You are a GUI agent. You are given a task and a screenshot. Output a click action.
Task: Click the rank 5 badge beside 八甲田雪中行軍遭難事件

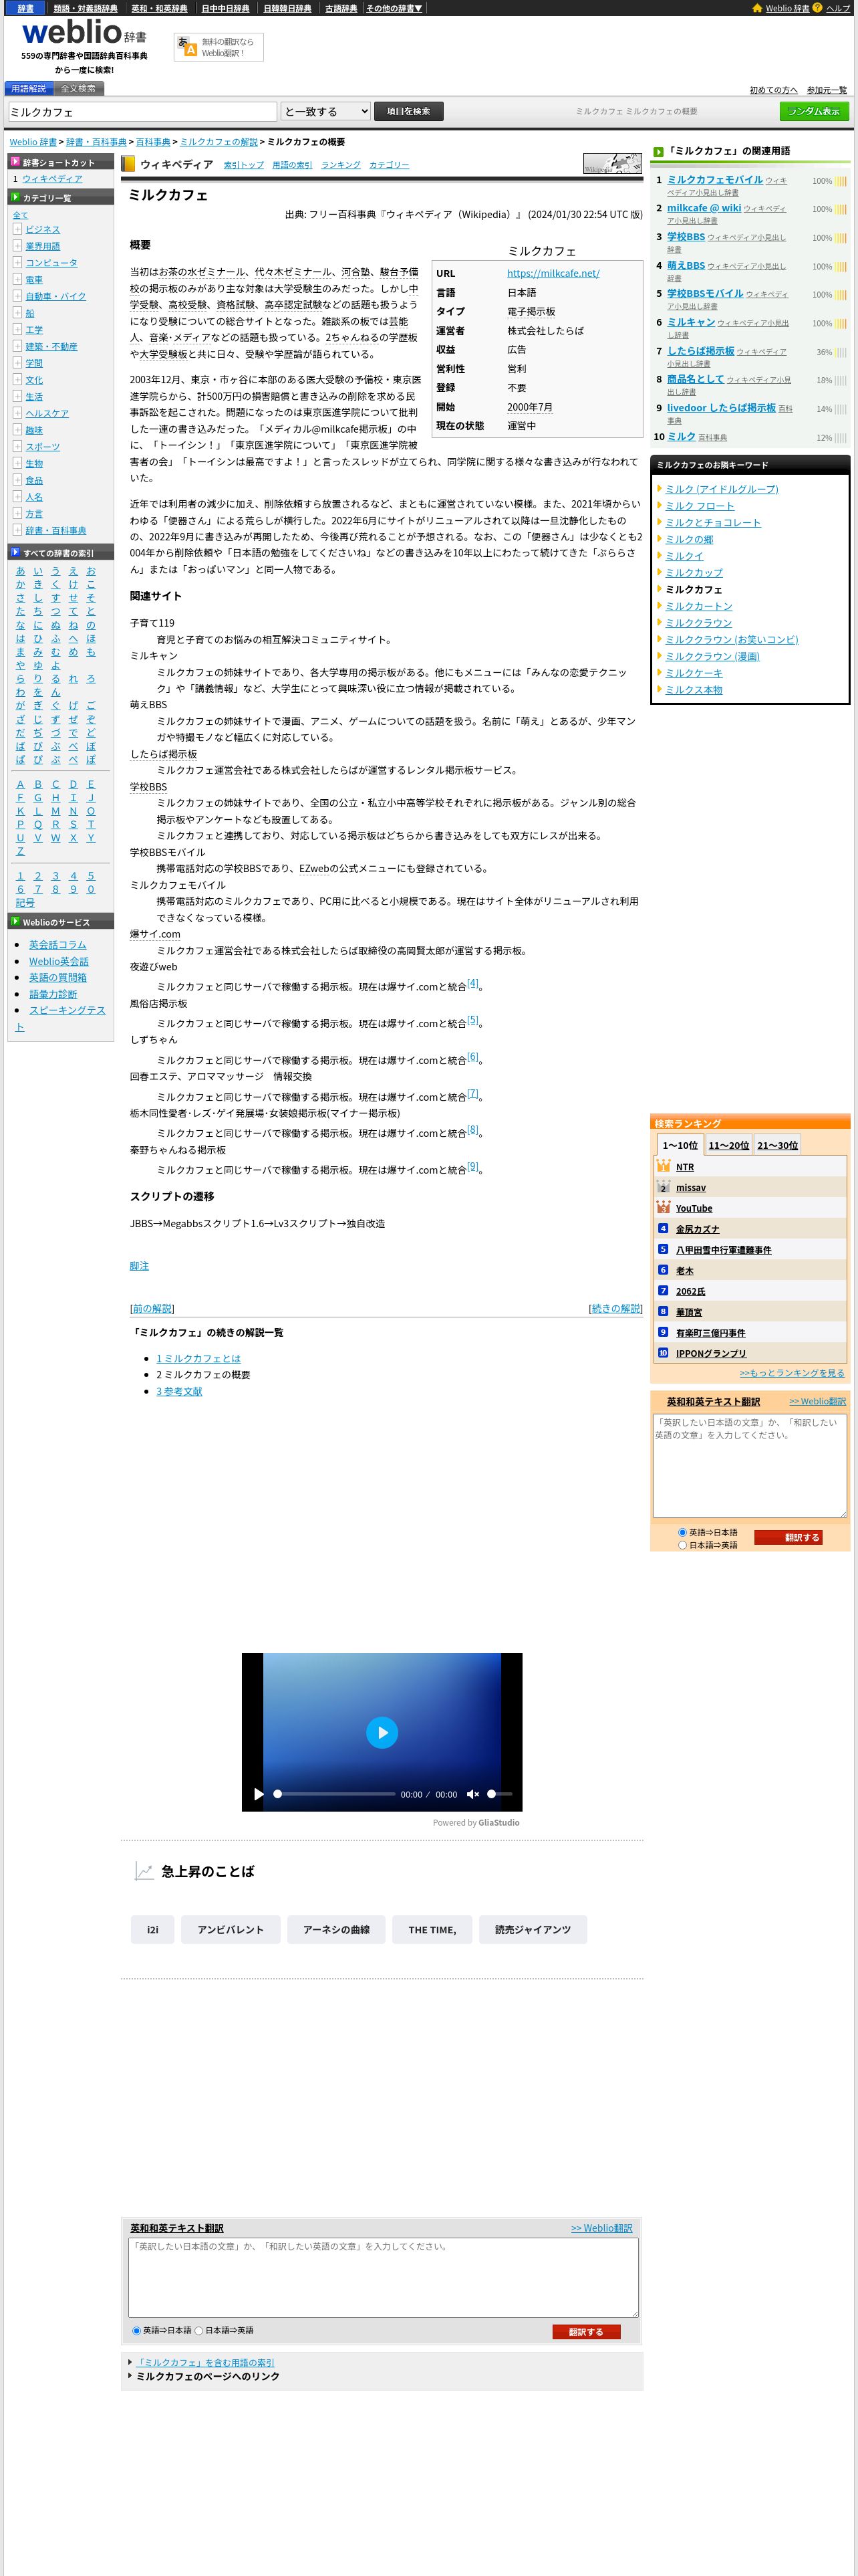coord(664,1249)
